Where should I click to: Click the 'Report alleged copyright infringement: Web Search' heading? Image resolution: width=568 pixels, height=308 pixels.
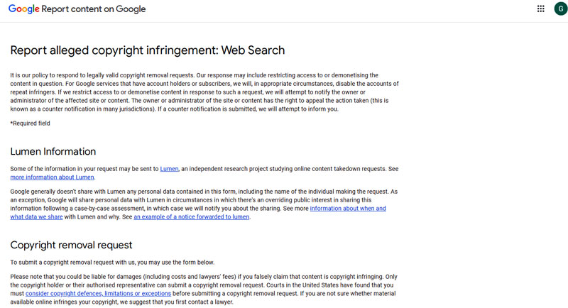[x=148, y=50]
